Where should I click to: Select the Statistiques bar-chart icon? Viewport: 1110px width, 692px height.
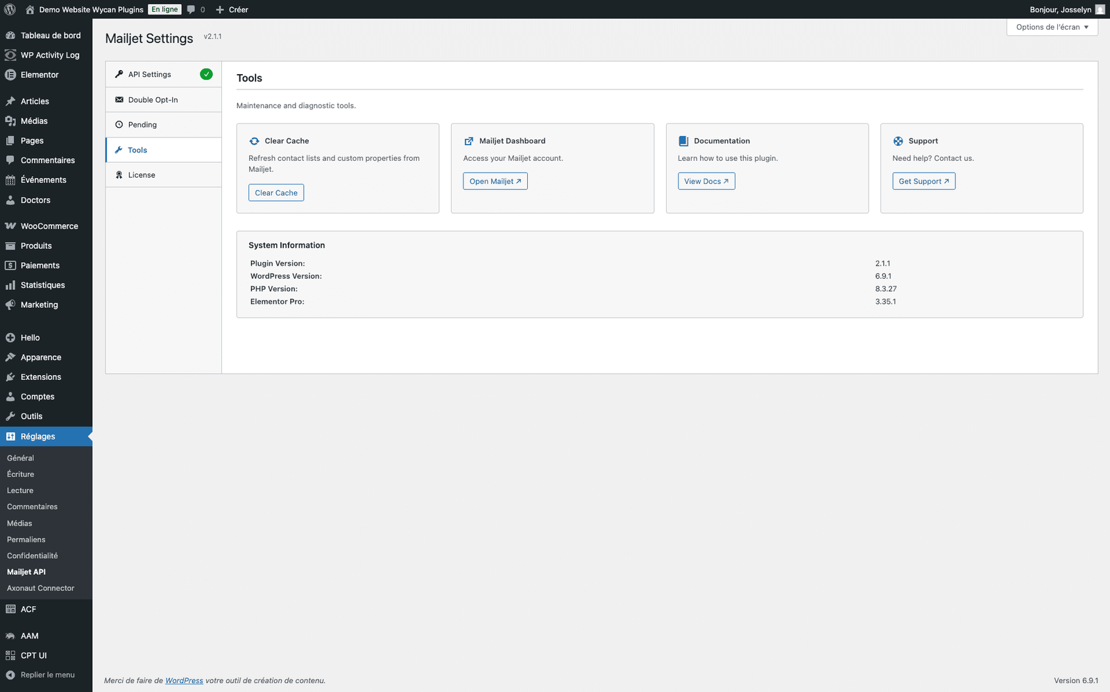point(10,284)
